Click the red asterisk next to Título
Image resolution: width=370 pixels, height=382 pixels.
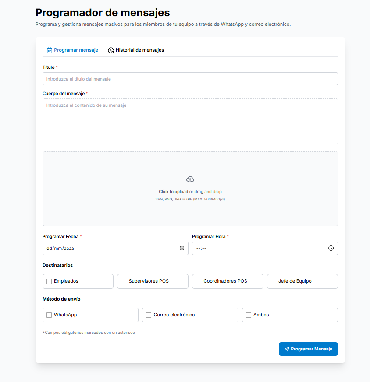click(x=57, y=67)
